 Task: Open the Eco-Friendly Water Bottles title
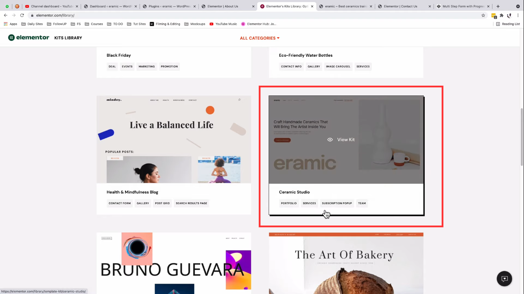click(x=306, y=55)
